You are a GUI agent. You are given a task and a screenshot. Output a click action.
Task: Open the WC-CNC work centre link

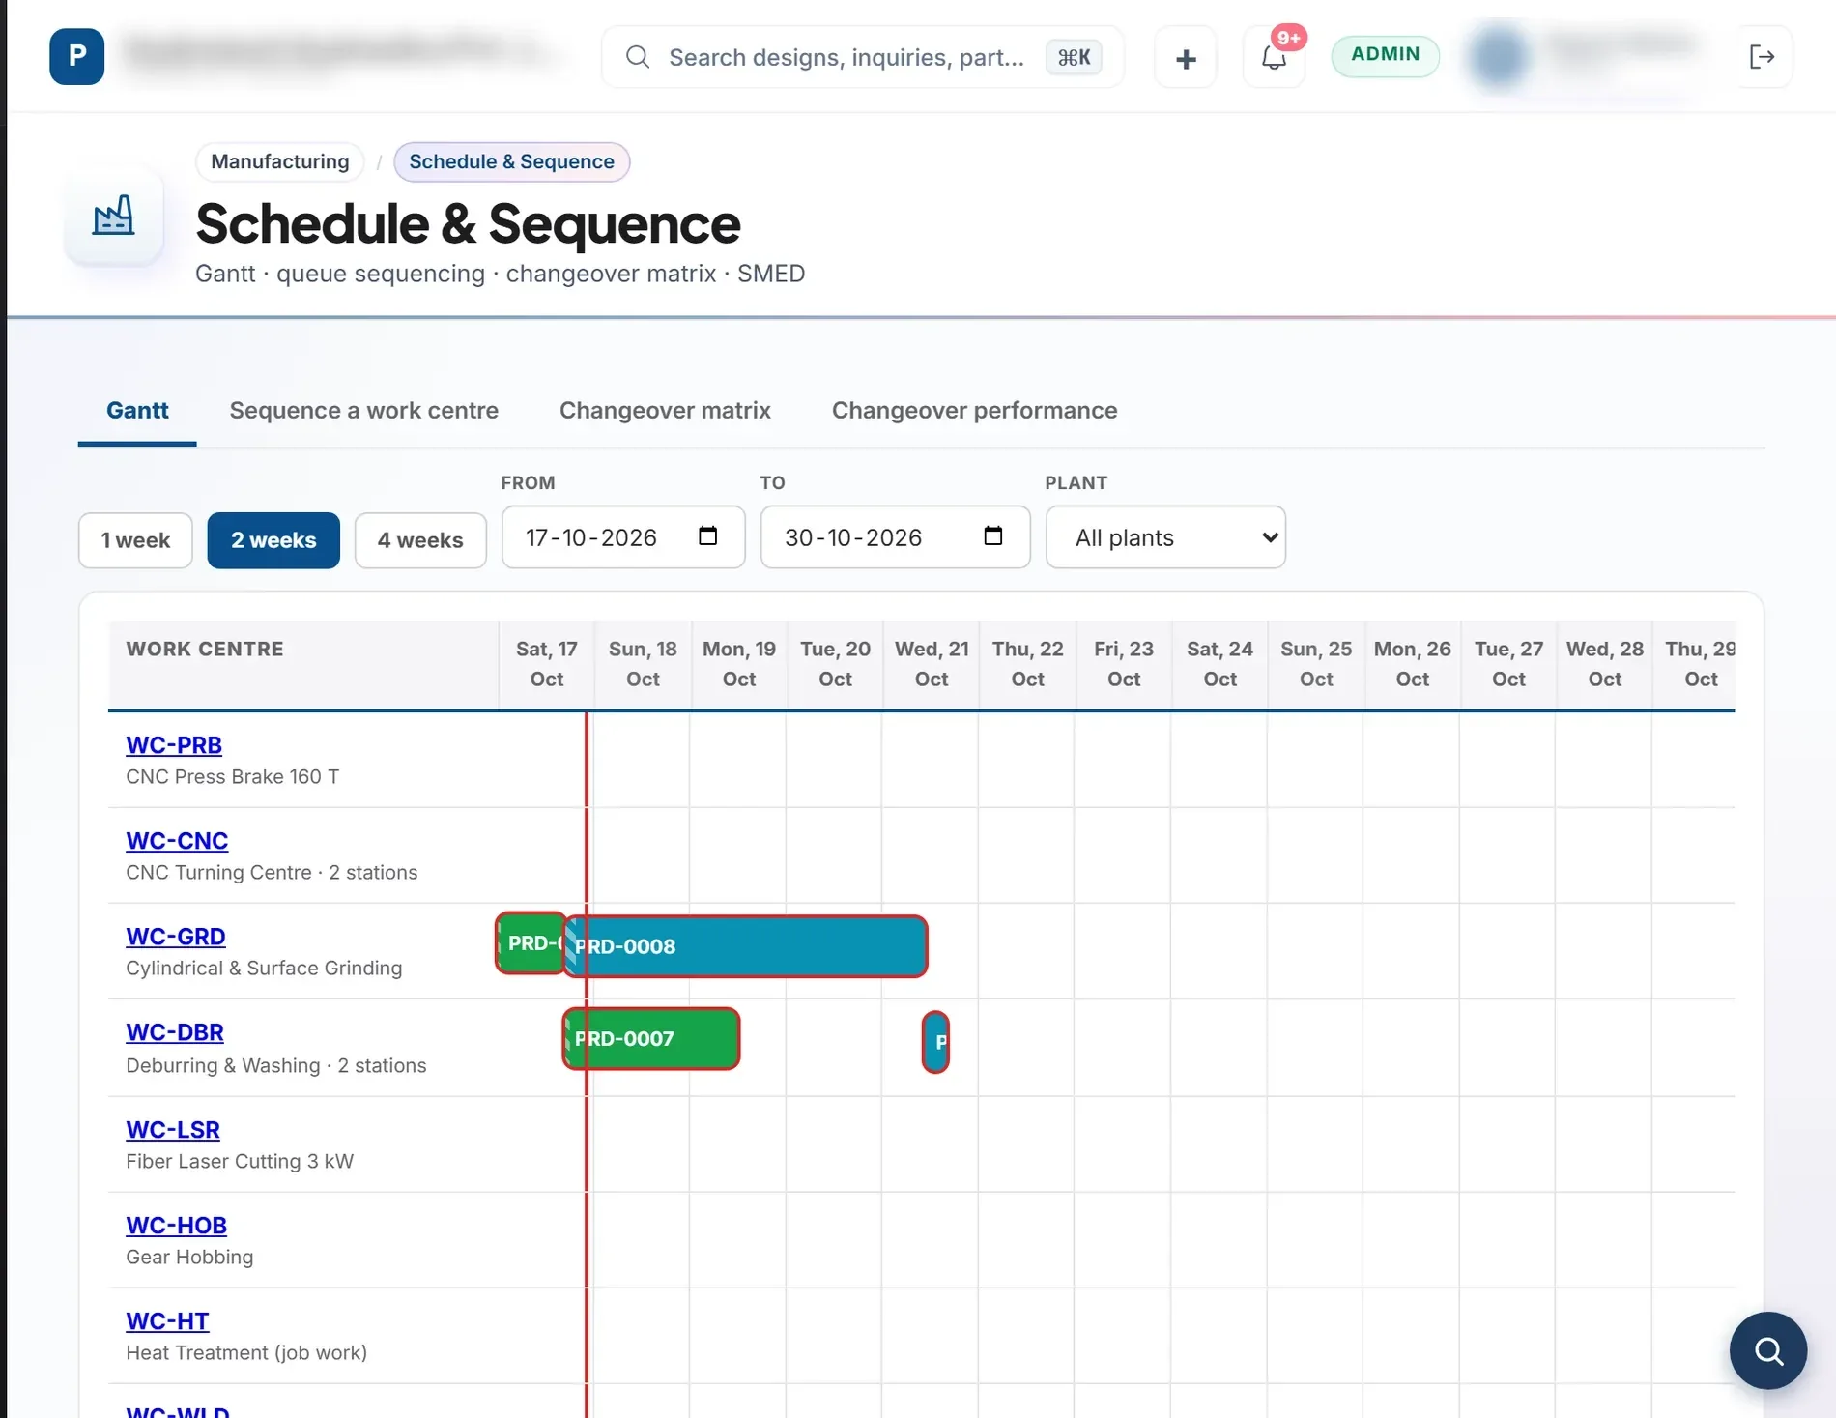click(177, 841)
